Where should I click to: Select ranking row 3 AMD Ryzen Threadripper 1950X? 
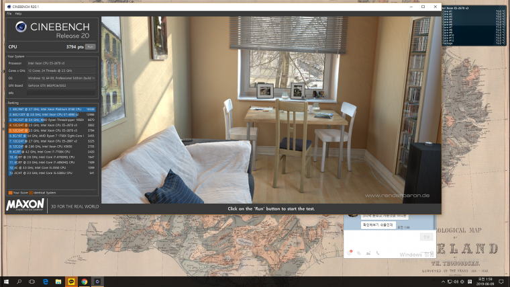click(52, 120)
